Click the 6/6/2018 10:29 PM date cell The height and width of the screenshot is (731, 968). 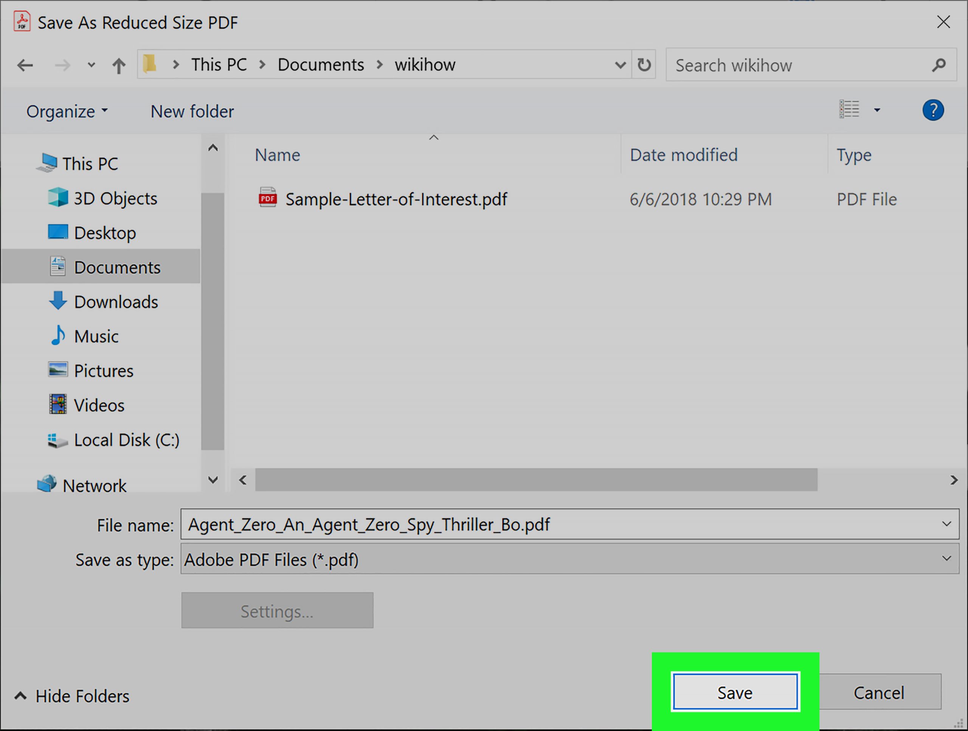point(701,199)
